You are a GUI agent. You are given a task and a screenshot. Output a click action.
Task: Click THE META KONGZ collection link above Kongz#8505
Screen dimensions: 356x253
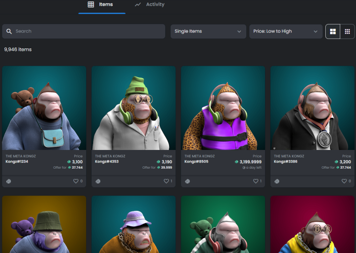point(200,156)
